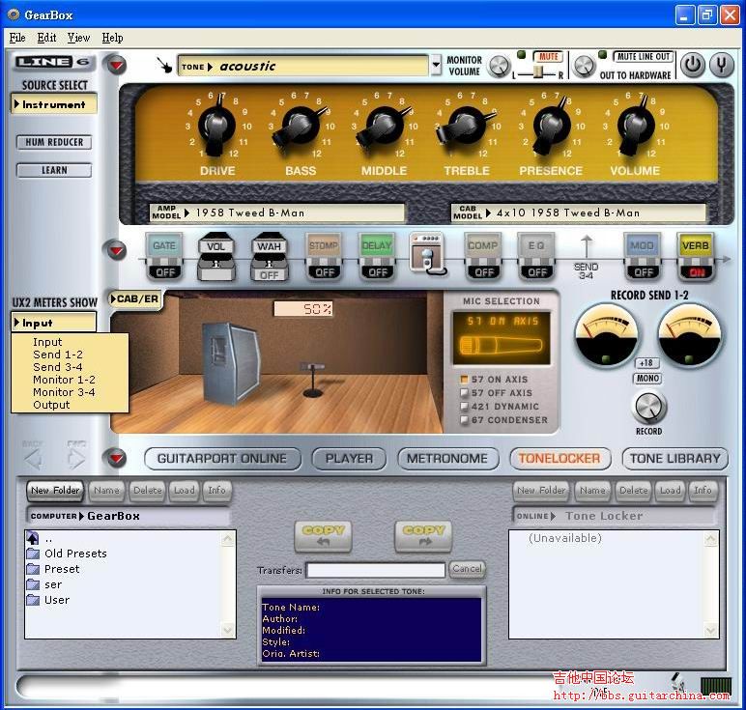This screenshot has width=746, height=710.
Task: Adjust the Drive knob
Action: click(x=215, y=126)
